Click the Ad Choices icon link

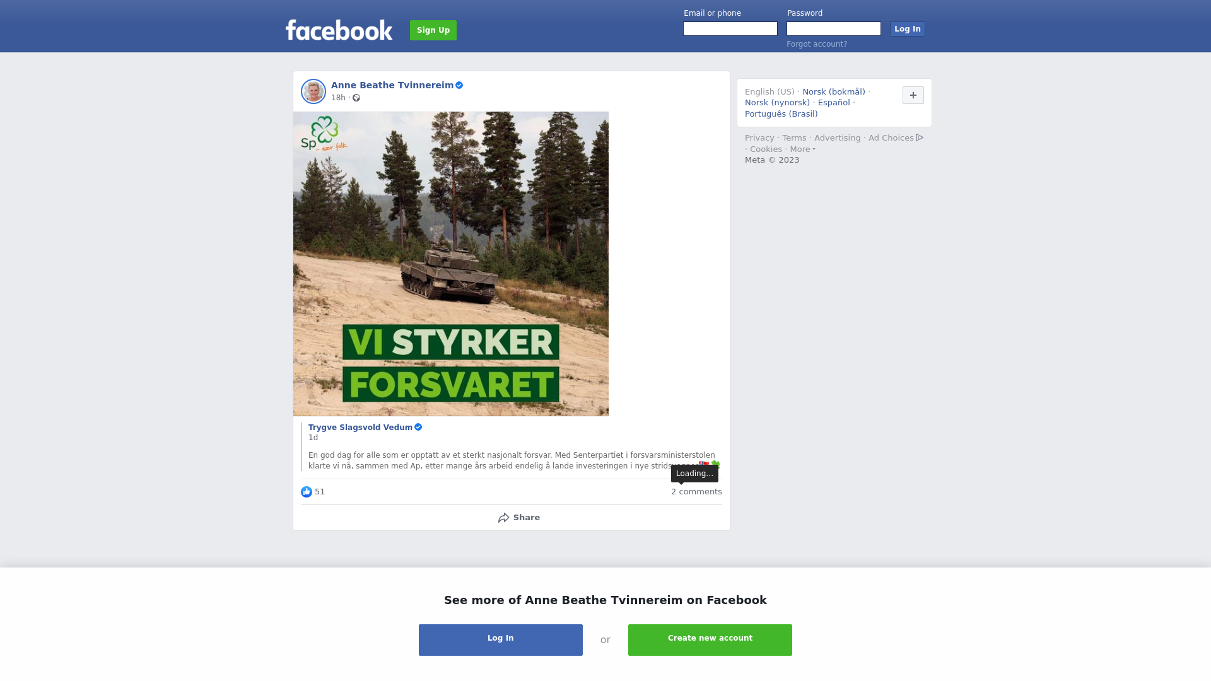896,138
